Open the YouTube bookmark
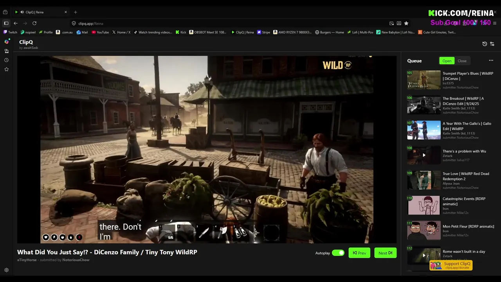The width and height of the screenshot is (501, 282). click(100, 33)
